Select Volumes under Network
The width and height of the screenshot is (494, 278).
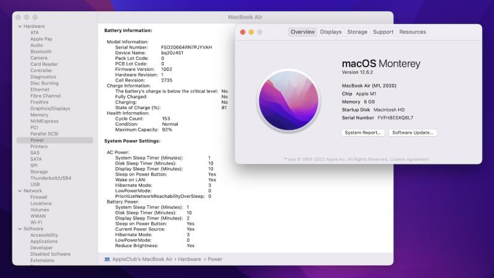click(x=40, y=210)
